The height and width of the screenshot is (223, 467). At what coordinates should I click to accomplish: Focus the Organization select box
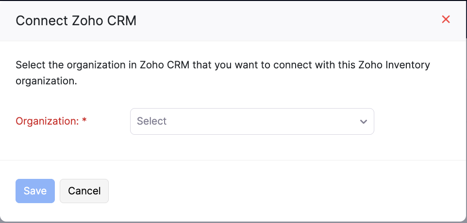[252, 121]
